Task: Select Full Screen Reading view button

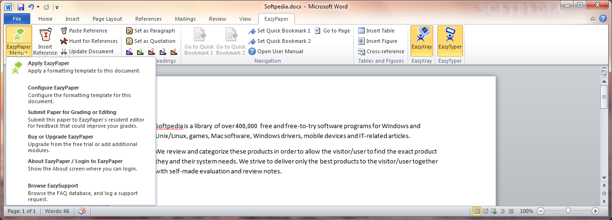Action: click(485, 211)
